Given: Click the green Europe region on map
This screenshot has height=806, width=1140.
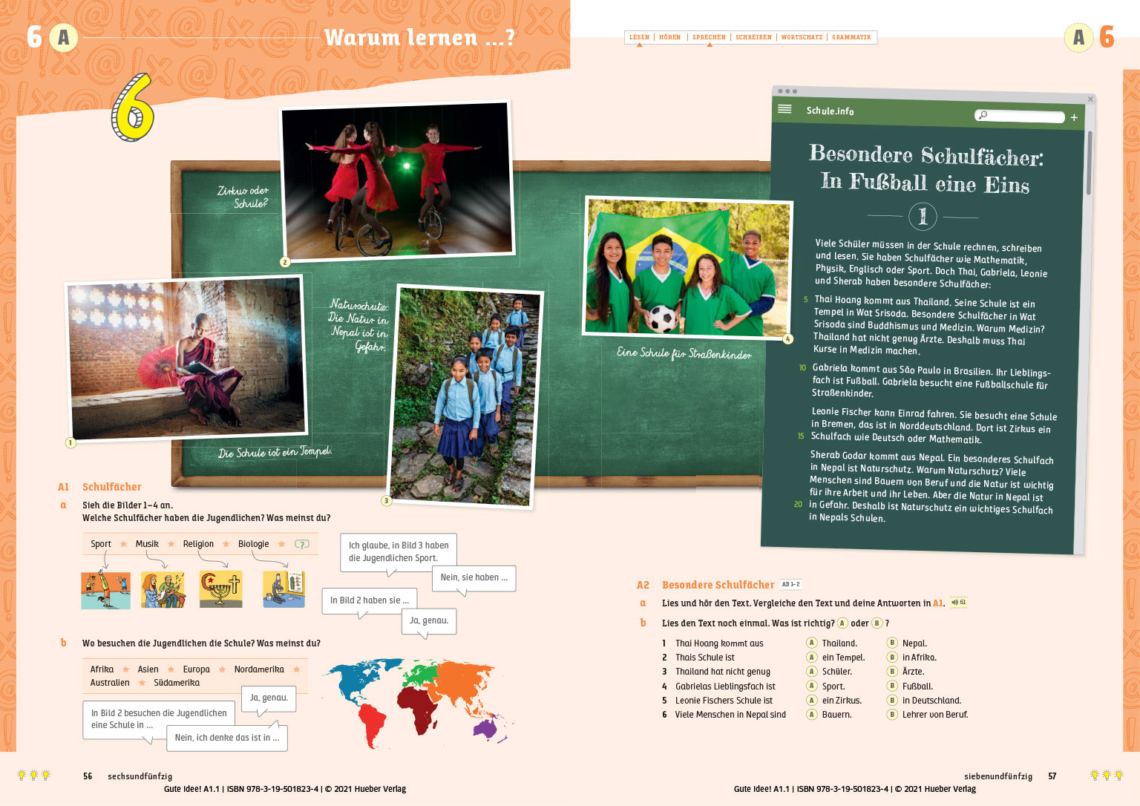Looking at the screenshot, I should 420,675.
